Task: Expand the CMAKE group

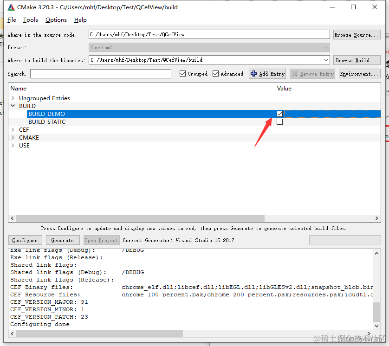Action: click(13, 138)
